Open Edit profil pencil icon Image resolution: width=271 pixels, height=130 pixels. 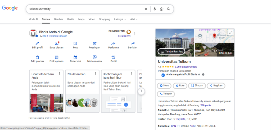(x=37, y=44)
